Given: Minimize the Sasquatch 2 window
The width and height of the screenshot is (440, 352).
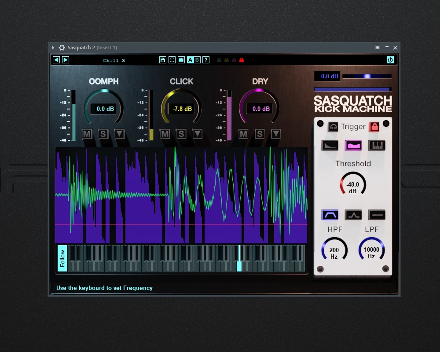Looking at the screenshot, I should 387,47.
